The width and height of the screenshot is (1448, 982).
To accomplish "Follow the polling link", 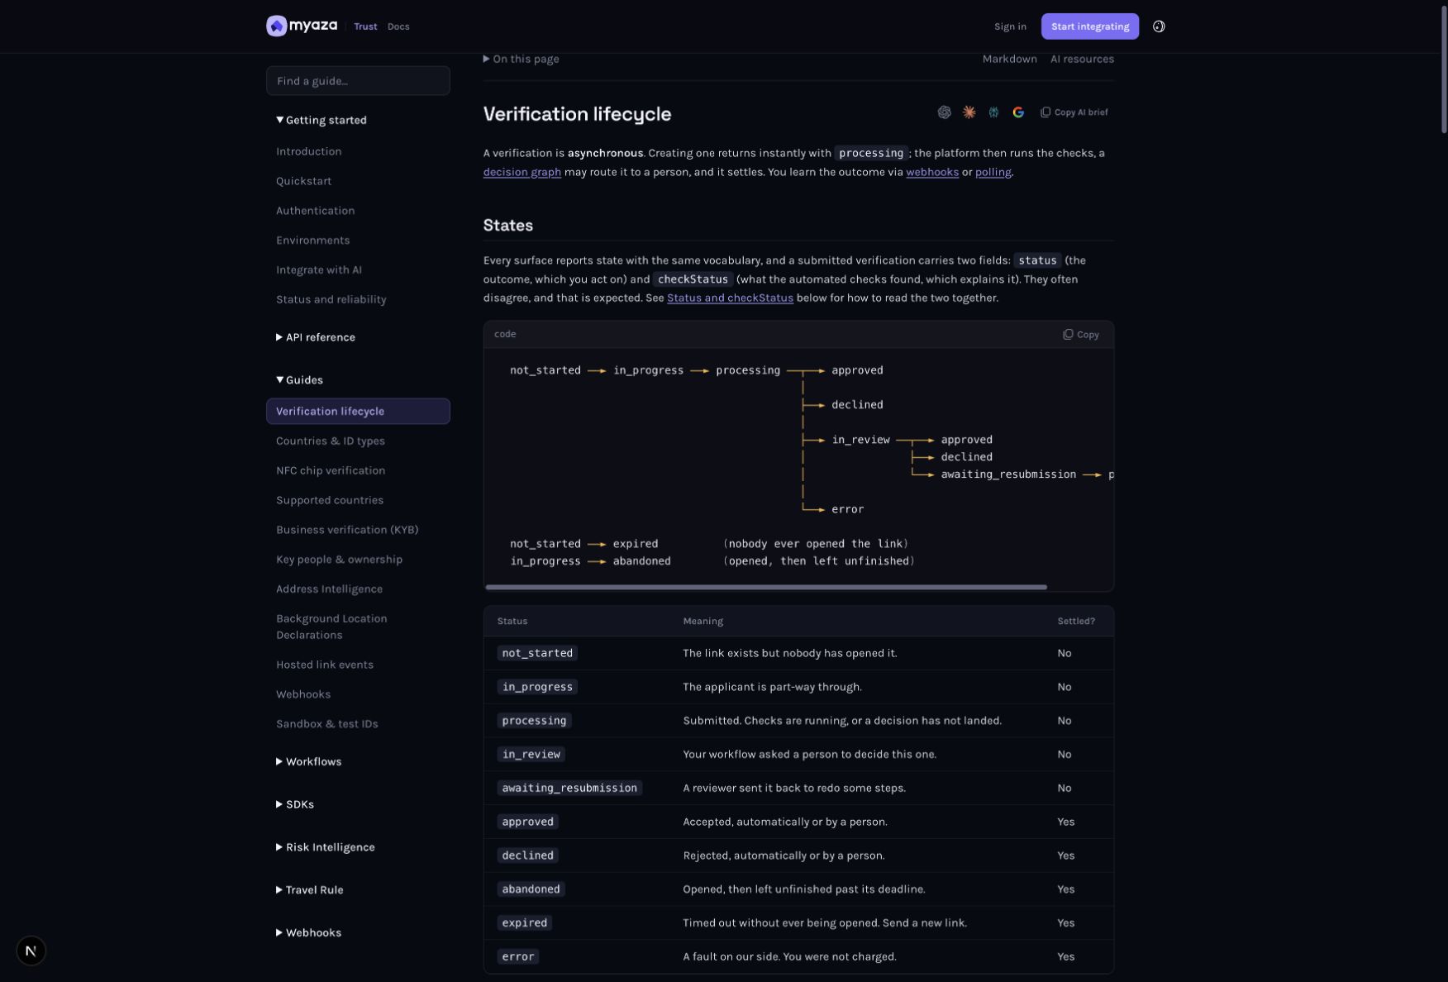I will pyautogui.click(x=993, y=172).
